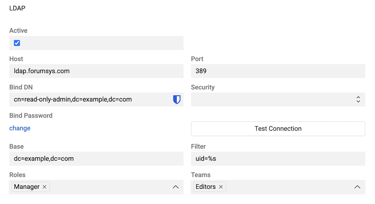Collapse the Teams selection list
375x204 pixels.
pyautogui.click(x=357, y=187)
